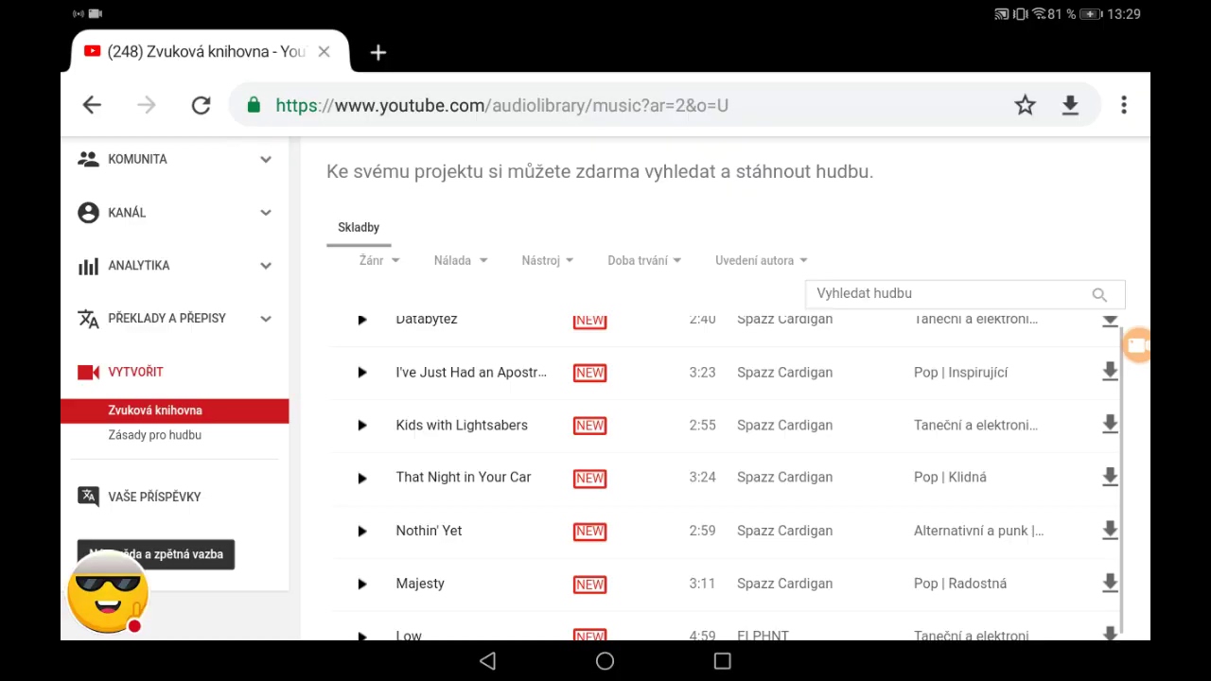The width and height of the screenshot is (1211, 681).
Task: Go back in browser
Action: (x=92, y=105)
